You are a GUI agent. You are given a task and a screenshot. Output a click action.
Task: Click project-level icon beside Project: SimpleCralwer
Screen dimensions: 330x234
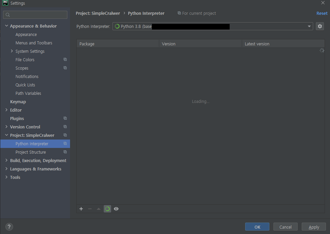65,135
